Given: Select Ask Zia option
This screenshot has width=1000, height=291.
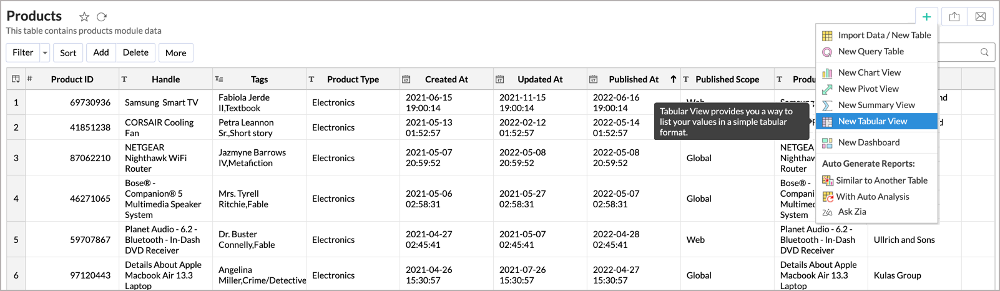Looking at the screenshot, I should [x=852, y=212].
